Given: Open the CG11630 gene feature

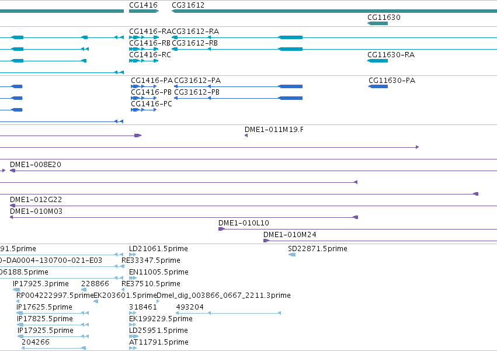Looking at the screenshot, I should click(x=377, y=23).
